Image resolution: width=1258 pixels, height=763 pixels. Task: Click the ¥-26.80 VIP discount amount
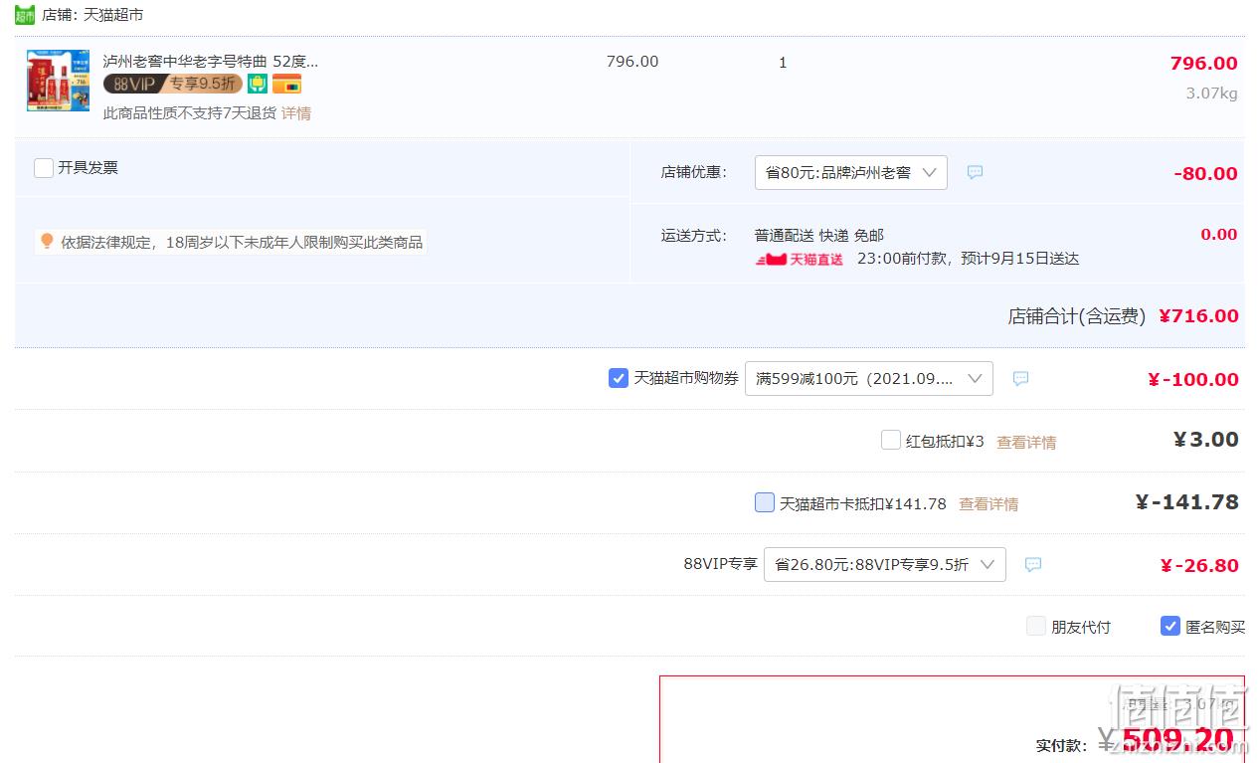1199,565
